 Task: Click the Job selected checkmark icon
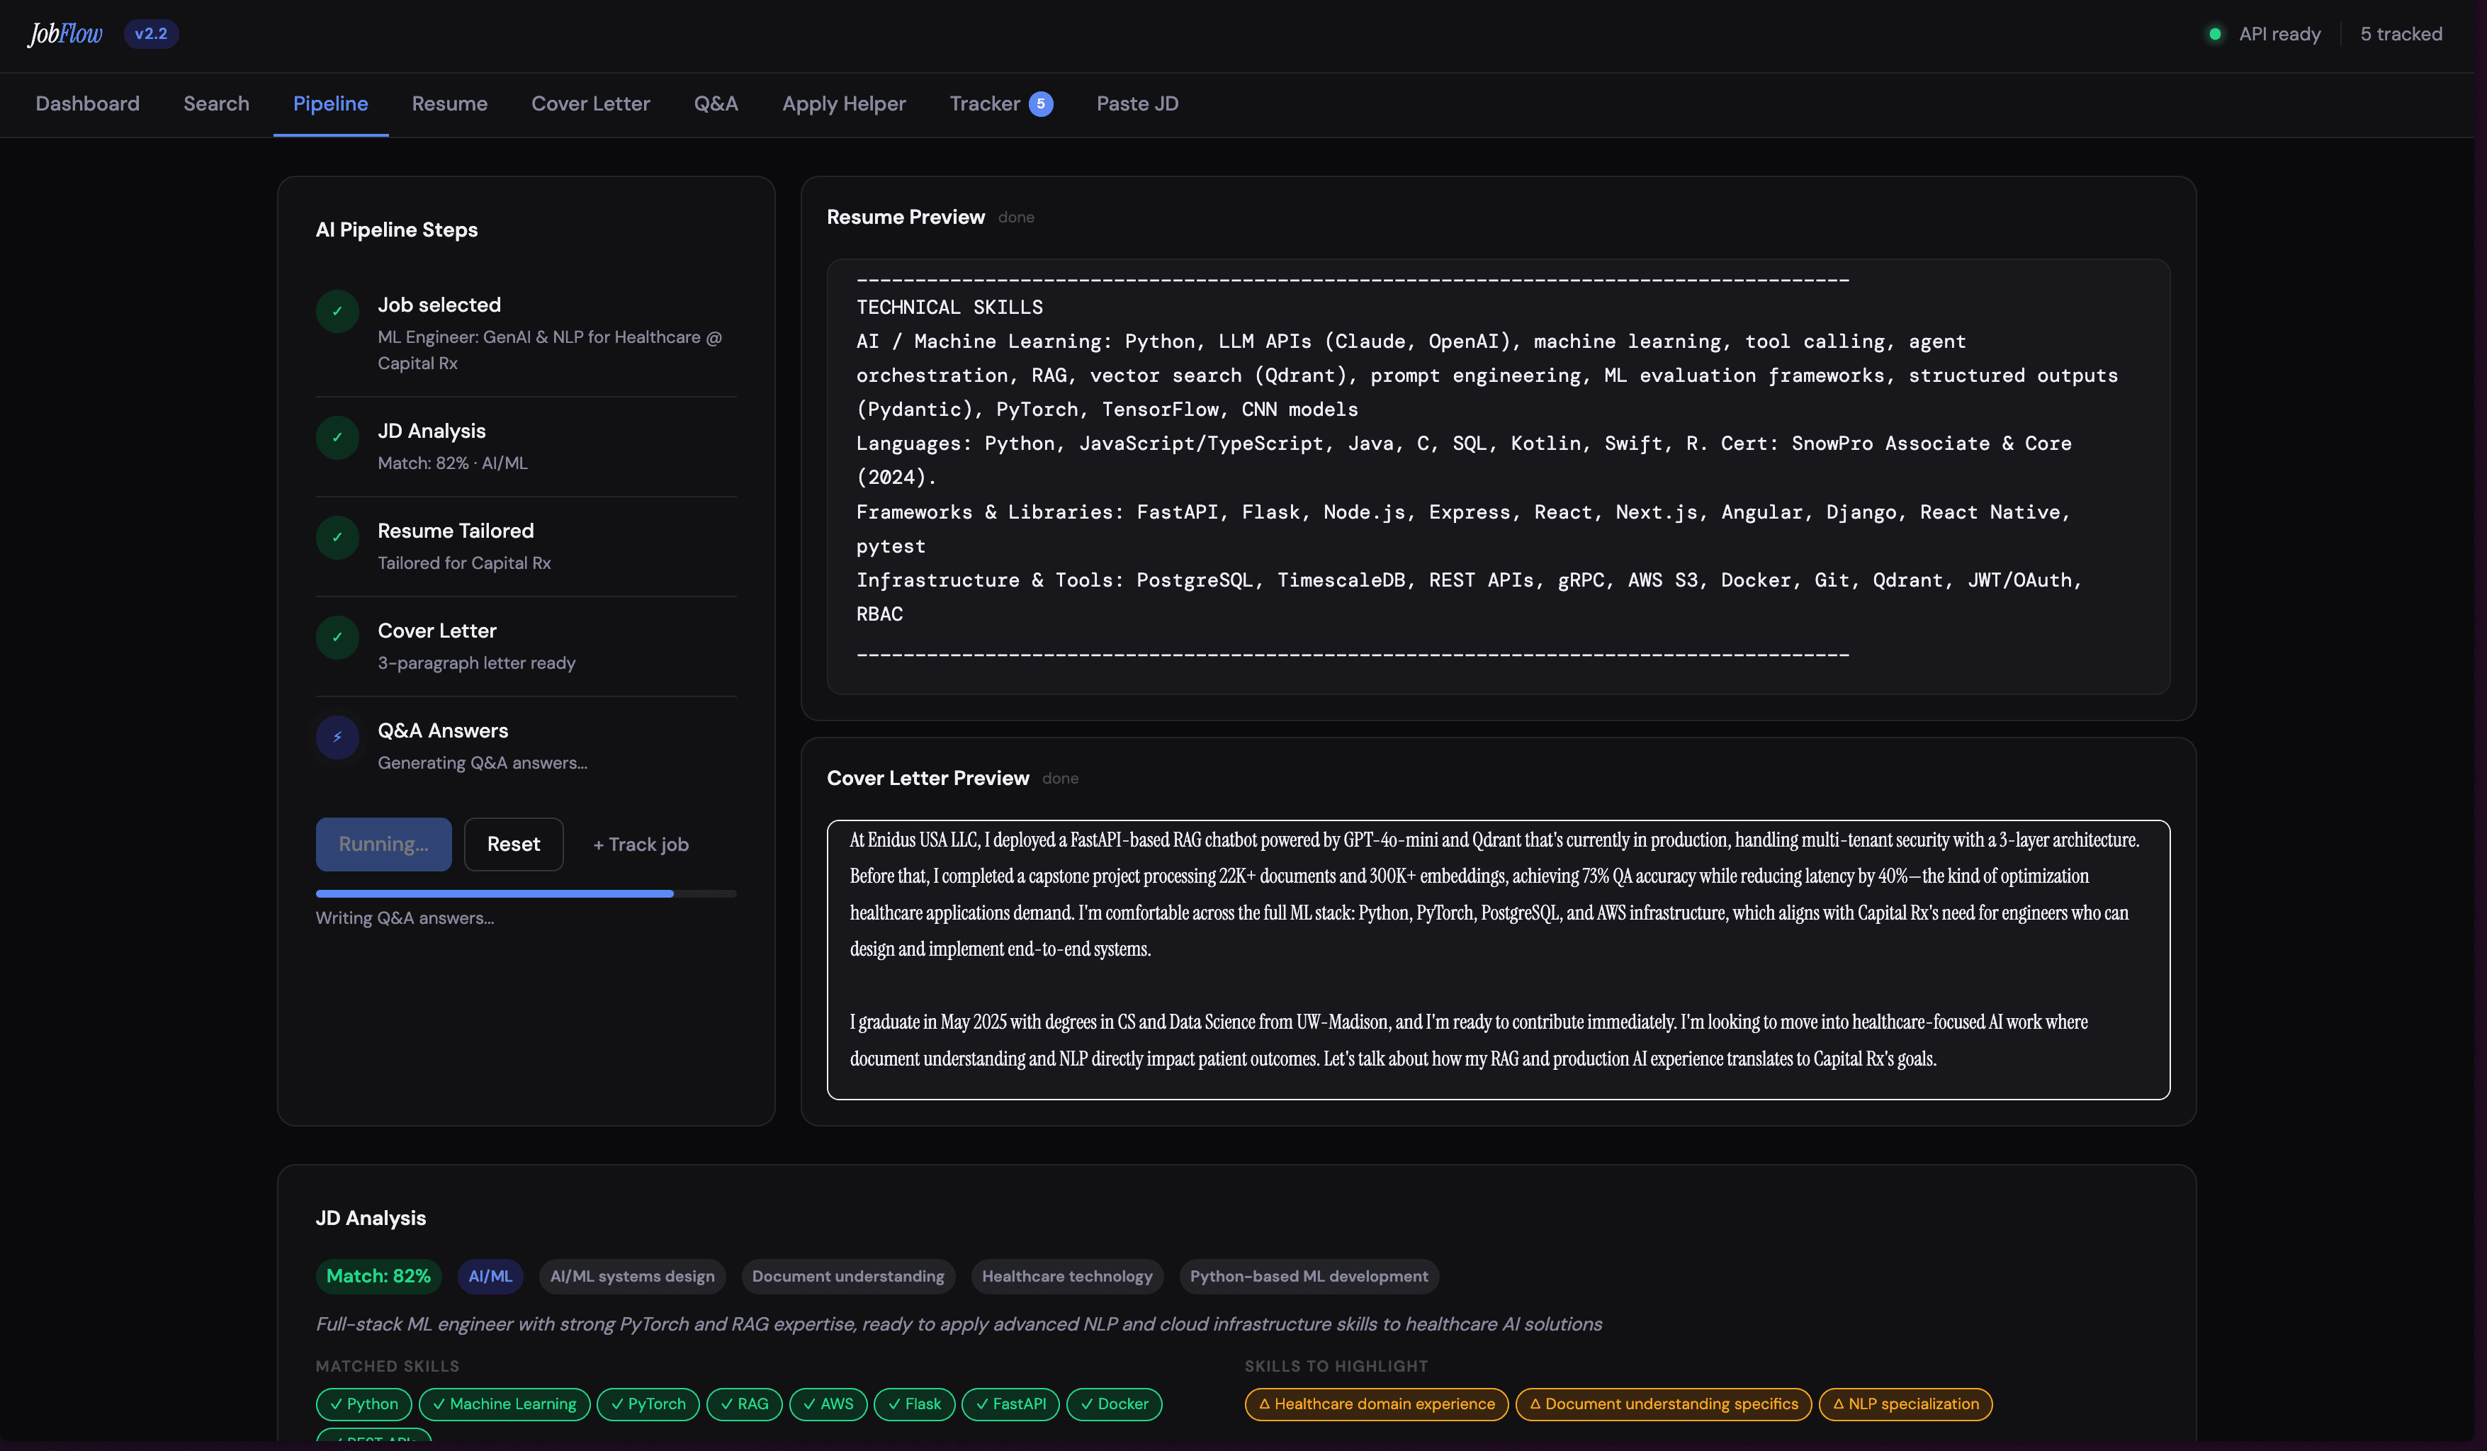click(x=337, y=311)
